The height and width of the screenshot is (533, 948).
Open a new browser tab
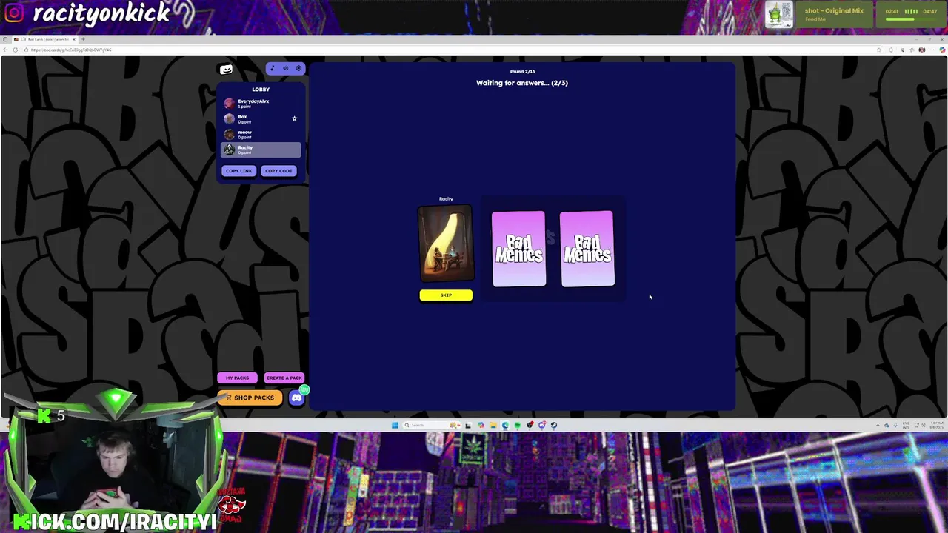point(83,39)
